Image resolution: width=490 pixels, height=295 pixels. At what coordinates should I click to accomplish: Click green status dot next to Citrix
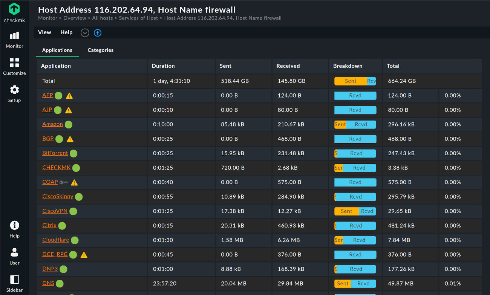62,226
